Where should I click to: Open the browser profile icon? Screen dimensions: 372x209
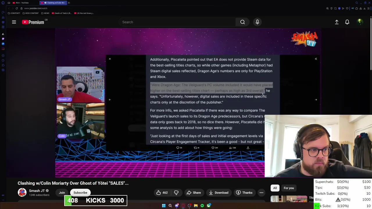coord(361,8)
